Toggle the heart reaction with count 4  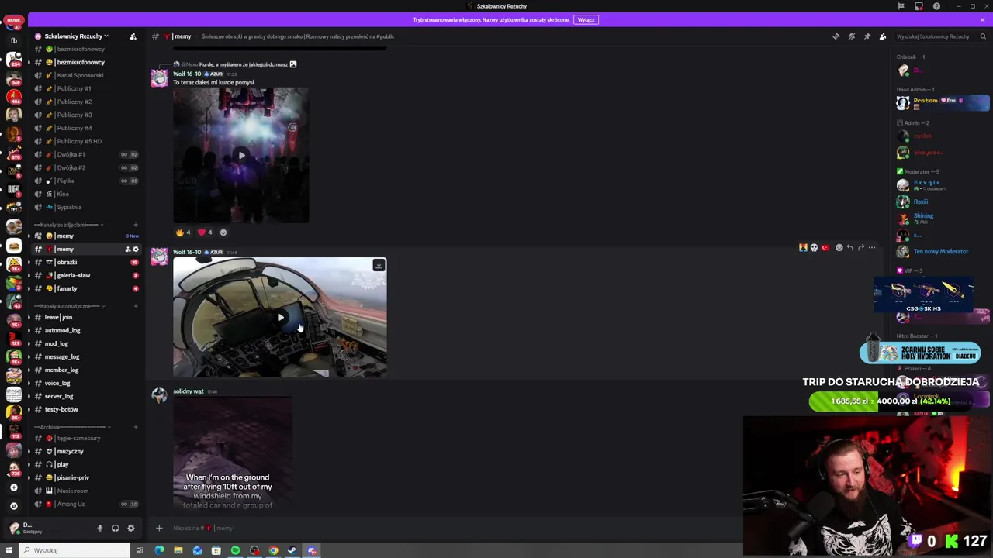(205, 232)
